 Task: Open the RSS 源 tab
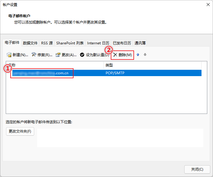pos(47,43)
